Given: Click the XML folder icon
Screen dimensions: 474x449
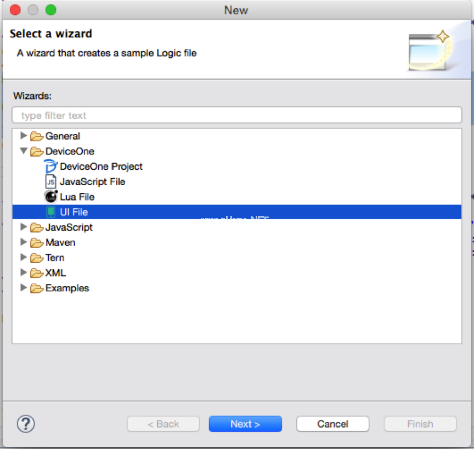Looking at the screenshot, I should 37,273.
